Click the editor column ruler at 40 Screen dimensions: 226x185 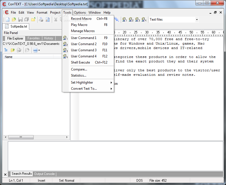click(x=169, y=32)
